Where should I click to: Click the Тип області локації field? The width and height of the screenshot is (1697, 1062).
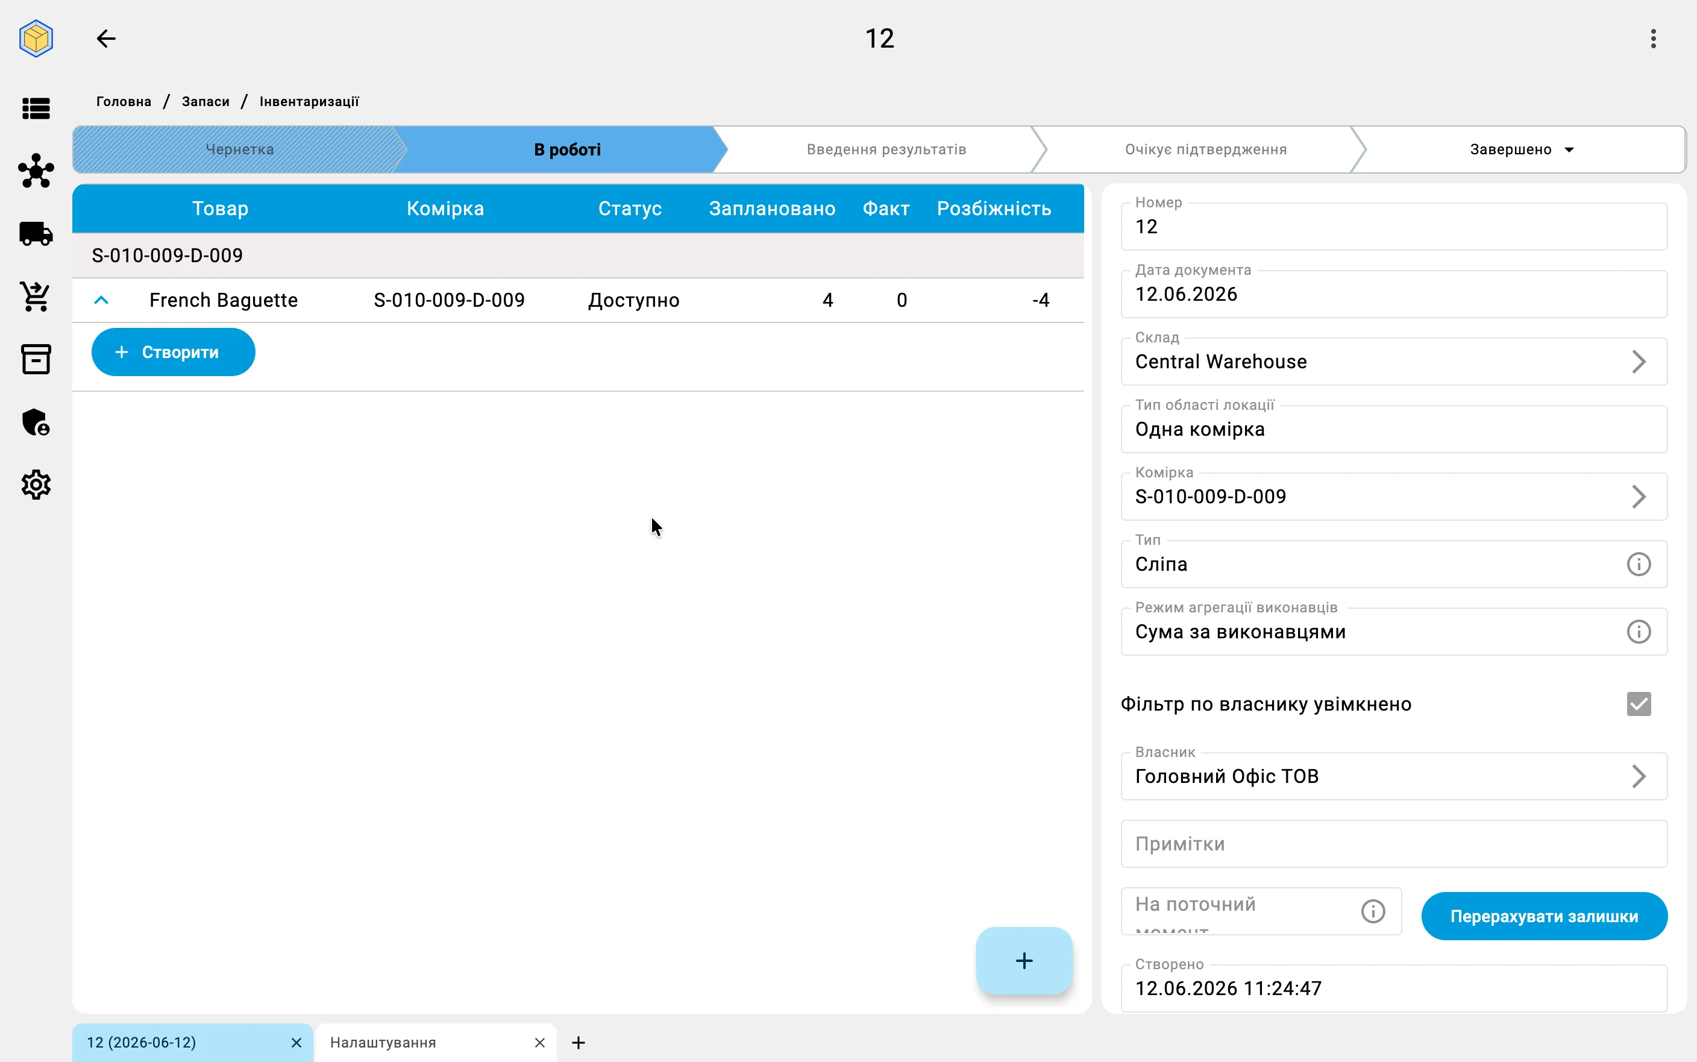click(1393, 429)
